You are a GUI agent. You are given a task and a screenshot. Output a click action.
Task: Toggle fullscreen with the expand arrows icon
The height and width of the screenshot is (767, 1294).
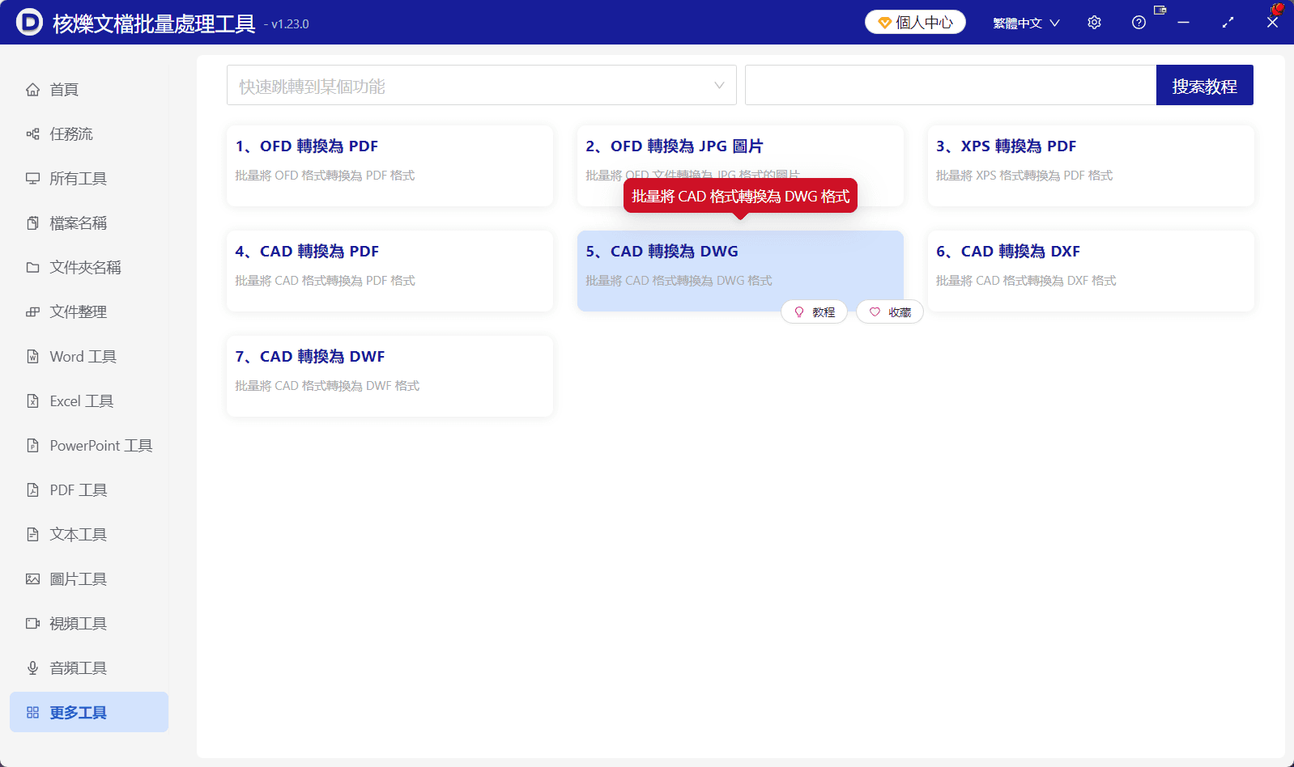pos(1228,23)
